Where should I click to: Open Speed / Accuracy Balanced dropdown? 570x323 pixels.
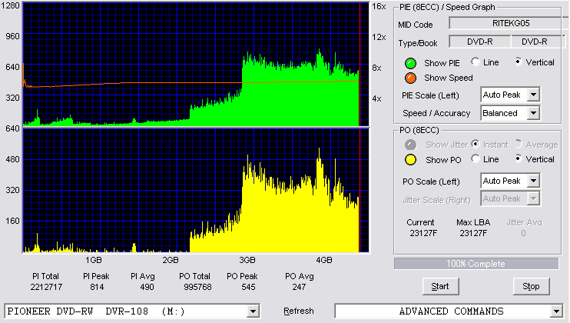point(533,113)
